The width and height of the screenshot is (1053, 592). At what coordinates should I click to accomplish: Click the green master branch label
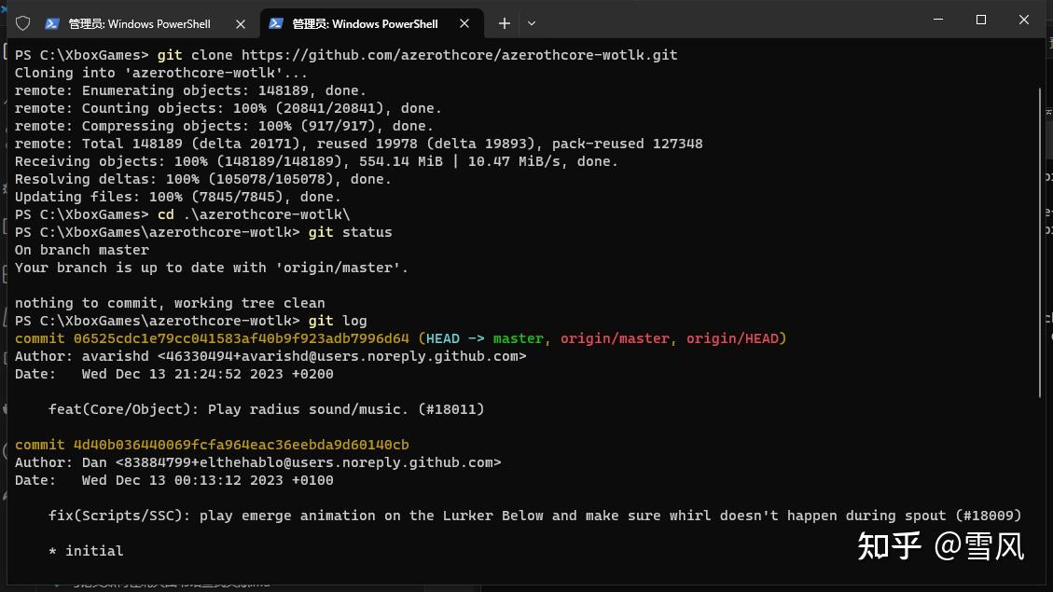518,338
